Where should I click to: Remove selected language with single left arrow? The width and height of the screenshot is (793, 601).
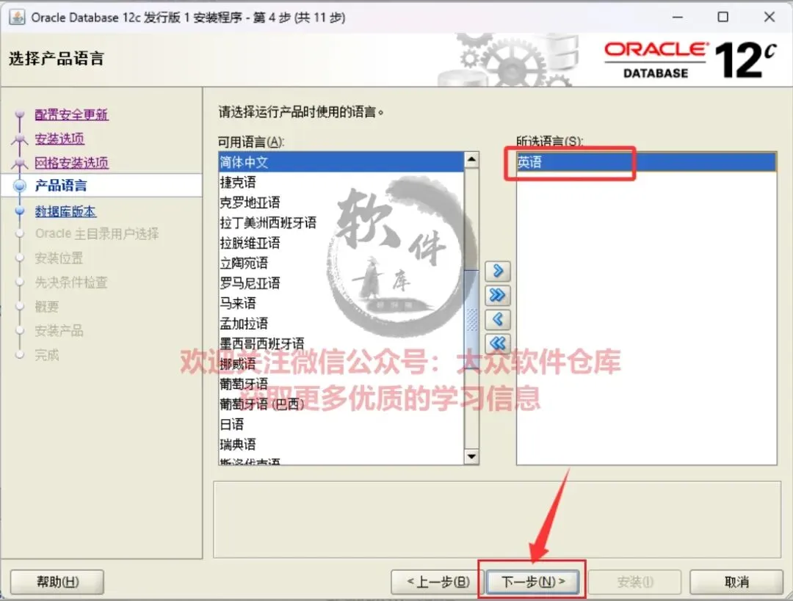498,319
